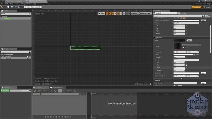The image size is (212, 119).
Task: Click the Content Color and Opacity swatch
Action: 186,20
